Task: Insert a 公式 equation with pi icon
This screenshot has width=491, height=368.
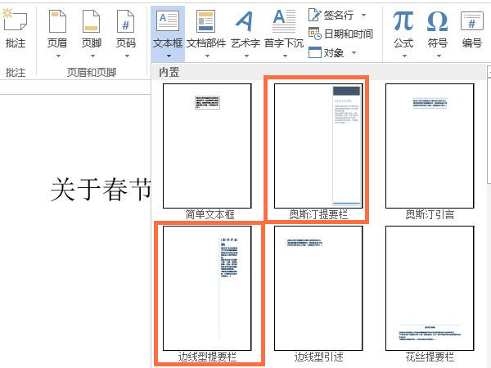Action: coord(403,21)
